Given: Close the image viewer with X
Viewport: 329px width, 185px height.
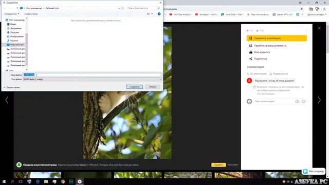Looking at the screenshot, I should pos(319,28).
